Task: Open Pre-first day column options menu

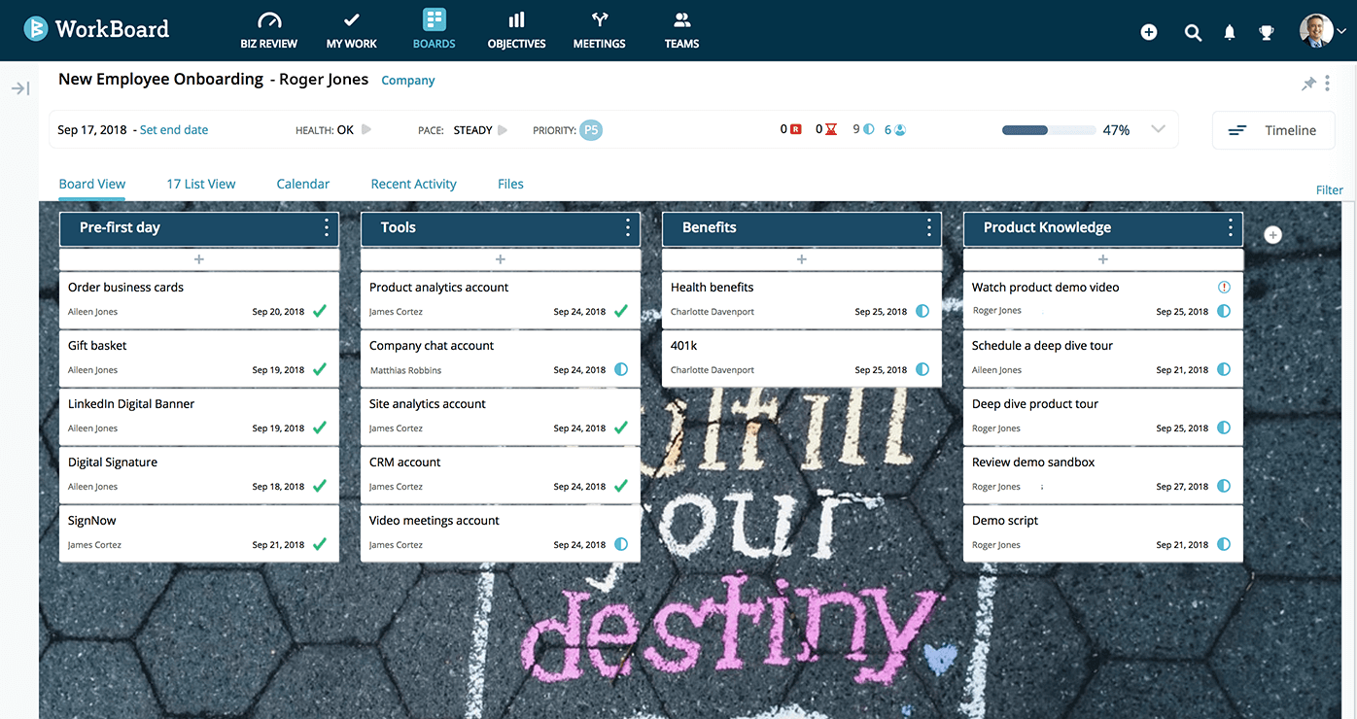Action: click(327, 227)
